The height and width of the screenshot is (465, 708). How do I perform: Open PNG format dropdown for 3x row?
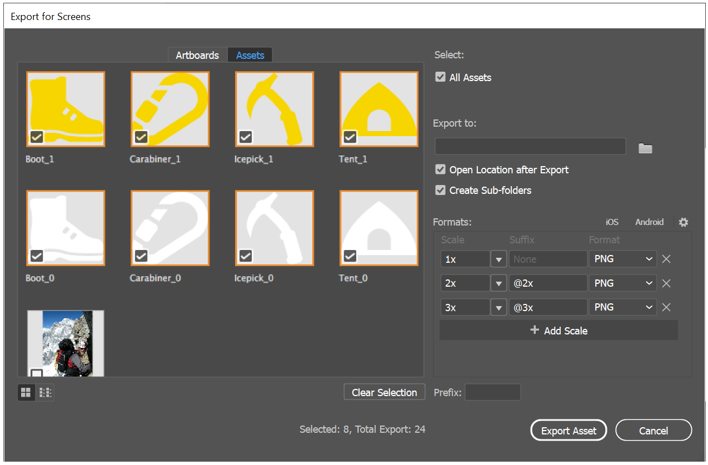click(x=623, y=307)
